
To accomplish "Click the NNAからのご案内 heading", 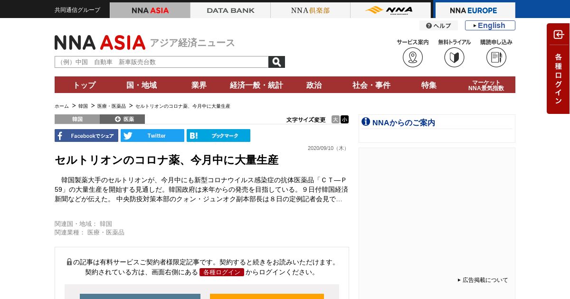I will tap(404, 122).
